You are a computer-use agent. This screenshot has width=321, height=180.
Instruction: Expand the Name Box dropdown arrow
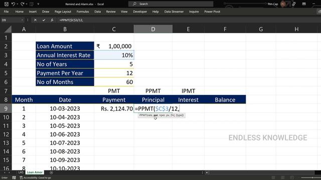pyautogui.click(x=22, y=20)
